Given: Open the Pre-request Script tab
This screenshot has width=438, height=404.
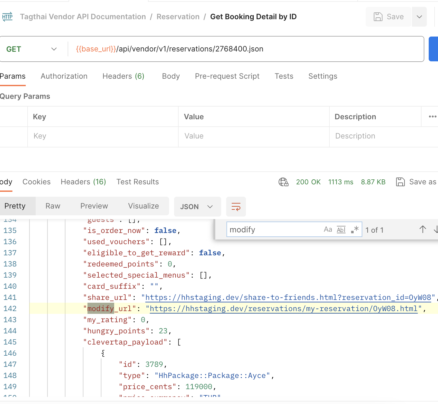Looking at the screenshot, I should point(227,76).
